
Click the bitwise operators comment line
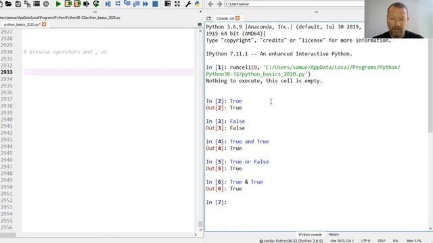click(65, 52)
